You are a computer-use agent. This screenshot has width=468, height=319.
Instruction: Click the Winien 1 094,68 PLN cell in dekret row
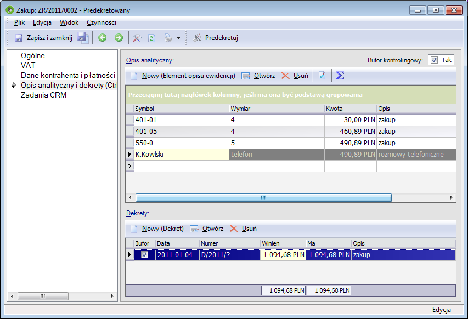pyautogui.click(x=283, y=255)
